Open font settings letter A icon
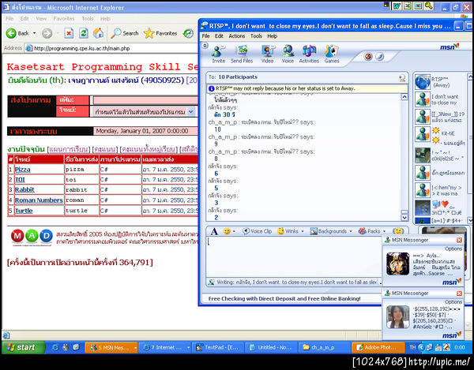Image resolution: width=474 pixels, height=370 pixels. click(x=214, y=231)
